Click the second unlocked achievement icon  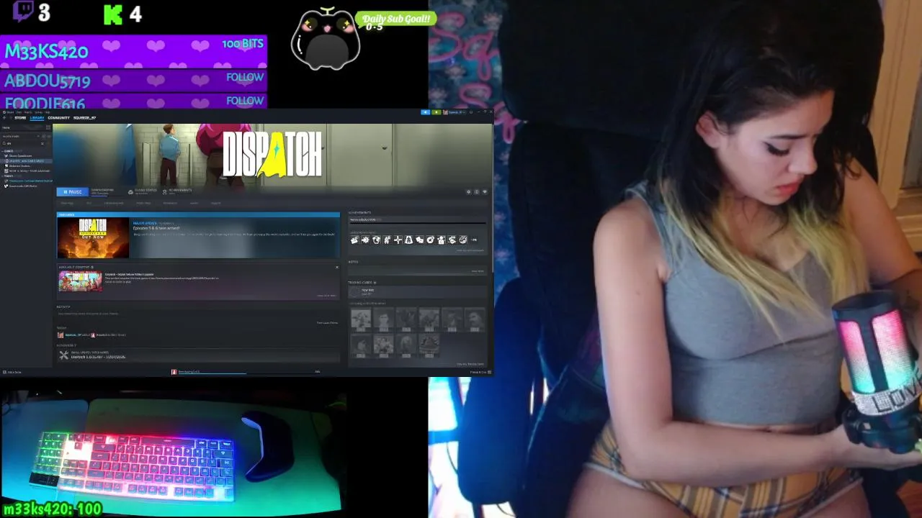pos(365,240)
